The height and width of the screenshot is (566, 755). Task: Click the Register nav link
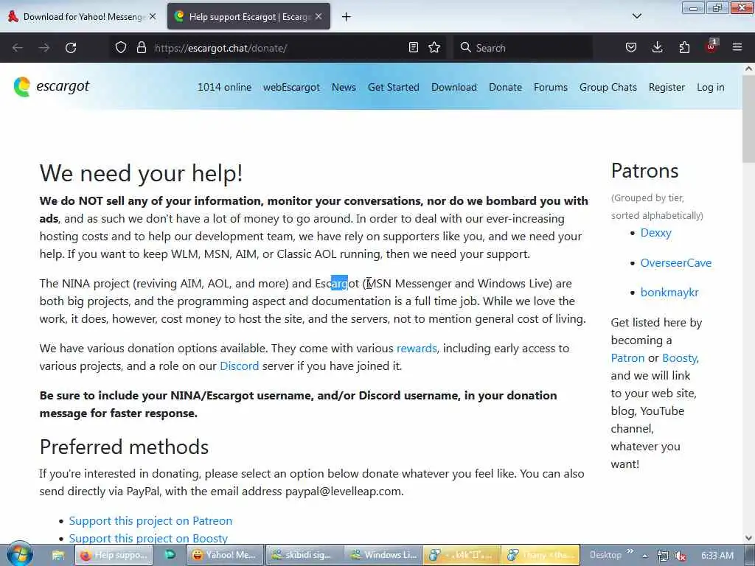667,87
